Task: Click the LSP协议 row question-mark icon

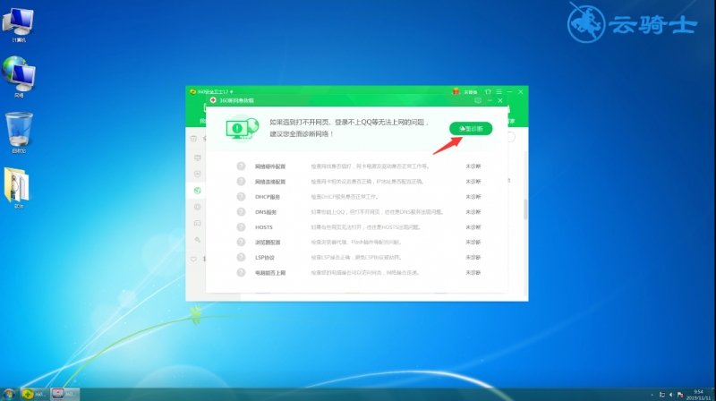Action: pyautogui.click(x=241, y=257)
